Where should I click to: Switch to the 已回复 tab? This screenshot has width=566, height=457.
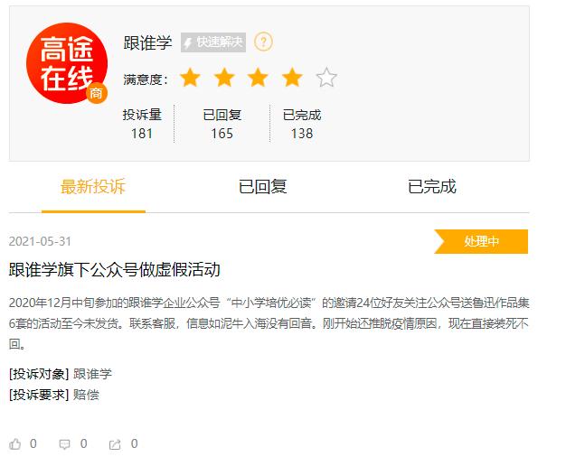263,186
